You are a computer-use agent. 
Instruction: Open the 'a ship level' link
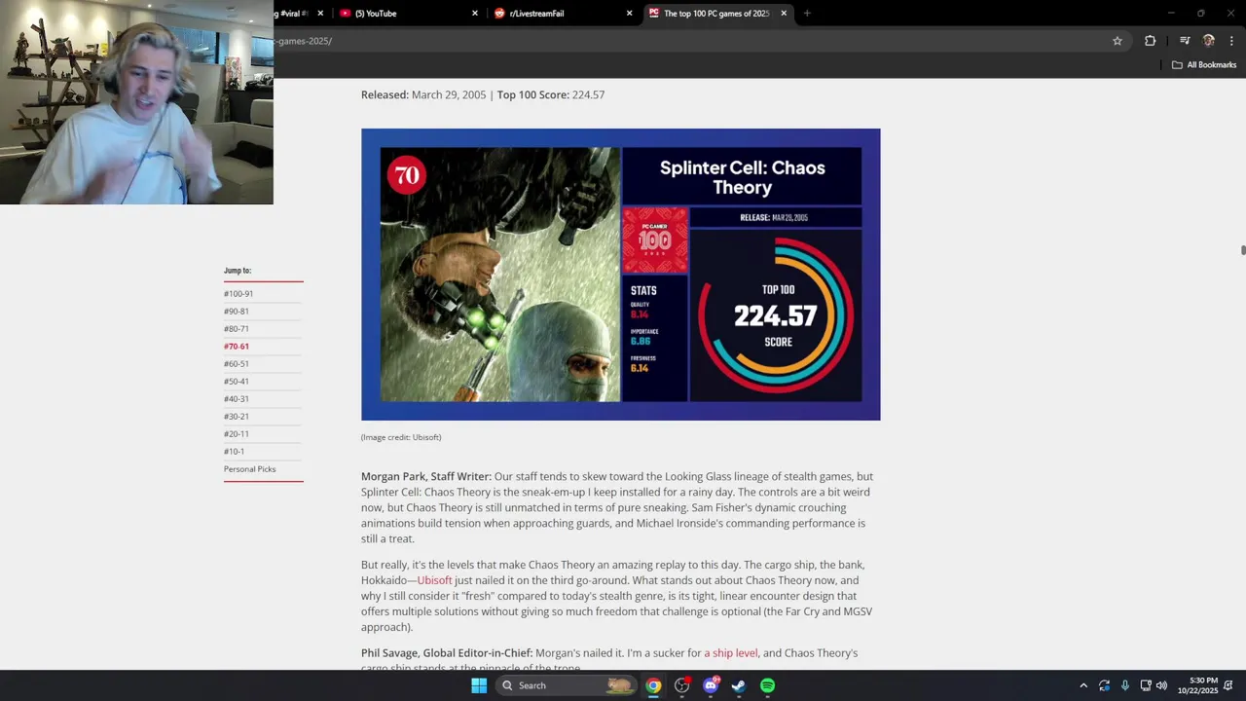730,653
